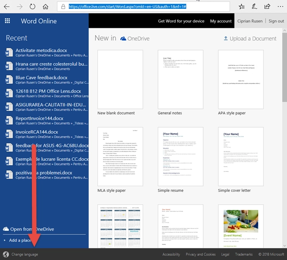Open the Trademarks footer link
The width and height of the screenshot is (287, 260).
(244, 254)
